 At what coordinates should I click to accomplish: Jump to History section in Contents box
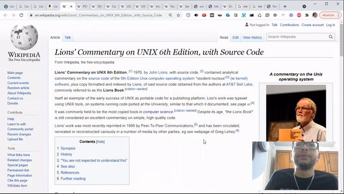pos(66,154)
